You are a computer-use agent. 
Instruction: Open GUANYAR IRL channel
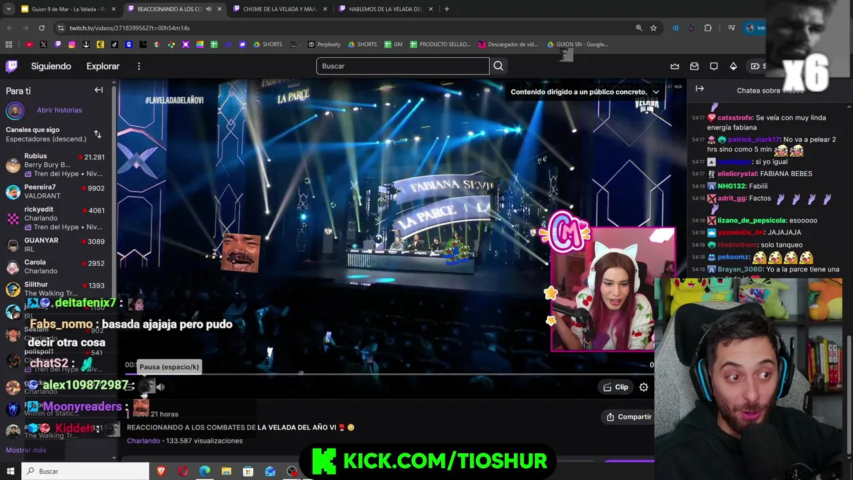(x=56, y=245)
